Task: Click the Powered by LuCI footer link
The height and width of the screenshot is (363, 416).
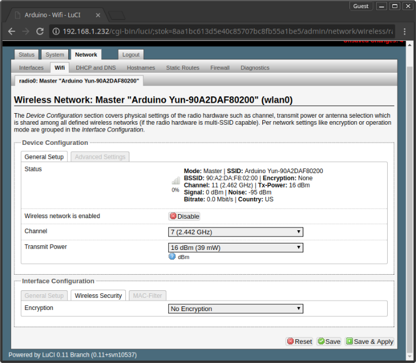Action: [72, 355]
